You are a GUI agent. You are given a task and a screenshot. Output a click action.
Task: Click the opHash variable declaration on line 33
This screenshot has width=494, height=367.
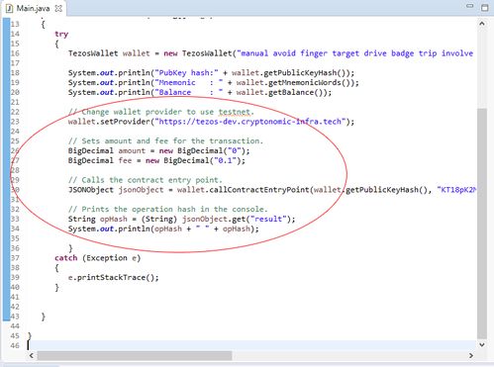[114, 219]
